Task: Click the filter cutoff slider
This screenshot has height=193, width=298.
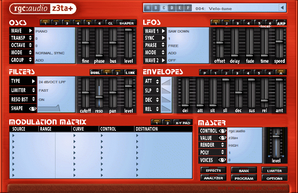Action: click(x=85, y=92)
